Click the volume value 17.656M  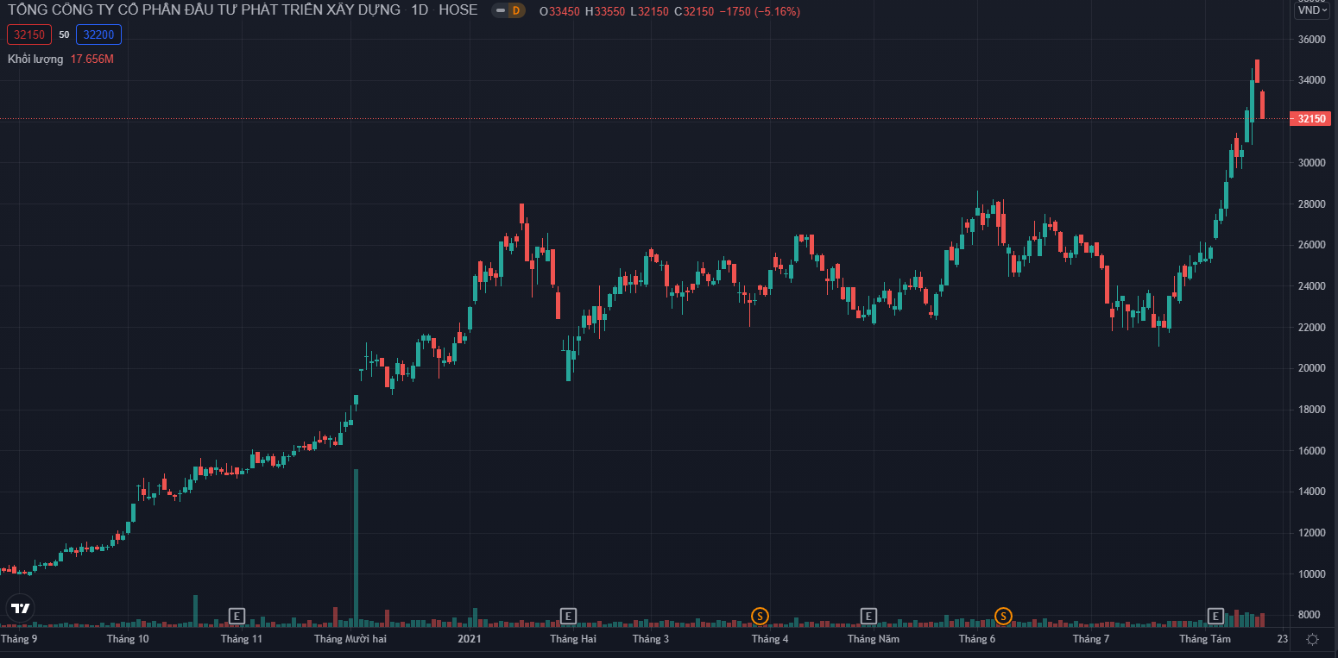point(92,59)
